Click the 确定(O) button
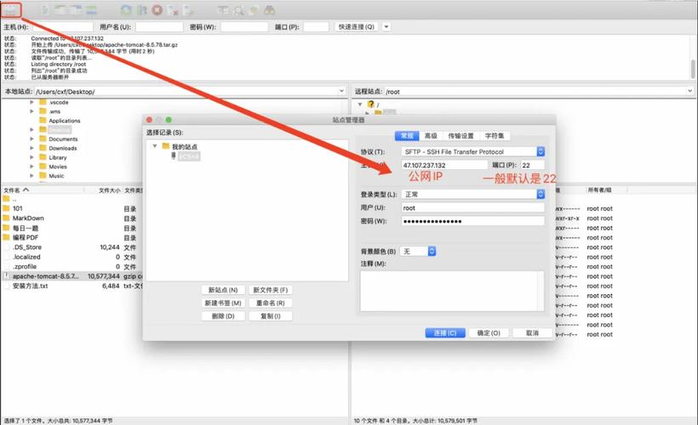 click(489, 333)
